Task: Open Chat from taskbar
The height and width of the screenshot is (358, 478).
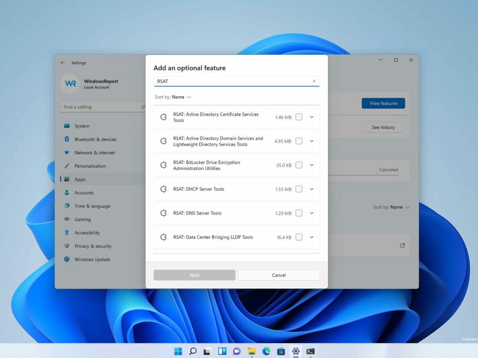Action: pyautogui.click(x=237, y=351)
